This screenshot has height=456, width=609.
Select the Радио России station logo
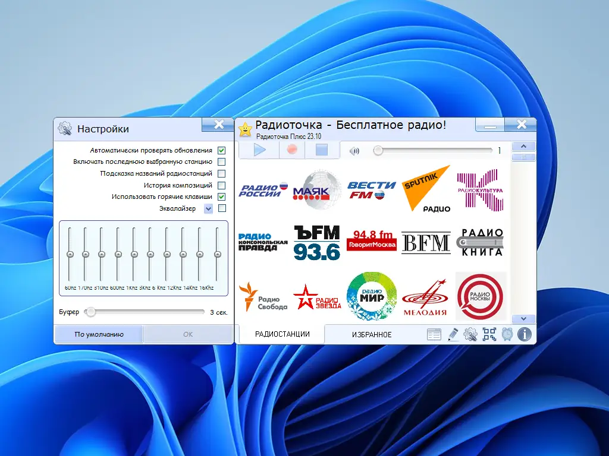pyautogui.click(x=263, y=190)
